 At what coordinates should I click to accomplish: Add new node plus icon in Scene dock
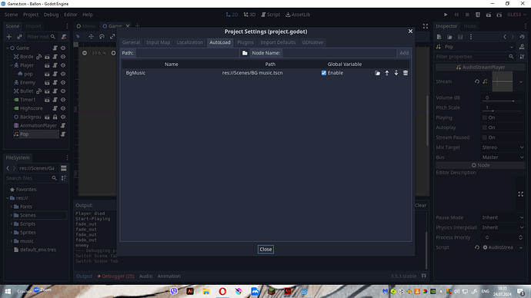[x=8, y=37]
